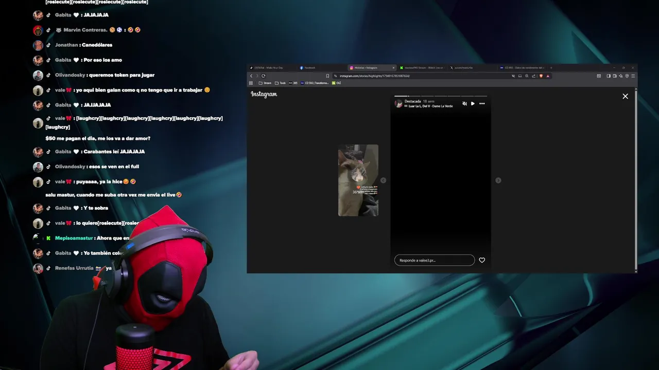Open the 'Stream' bookmarks folder
659x370 pixels.
click(265, 83)
